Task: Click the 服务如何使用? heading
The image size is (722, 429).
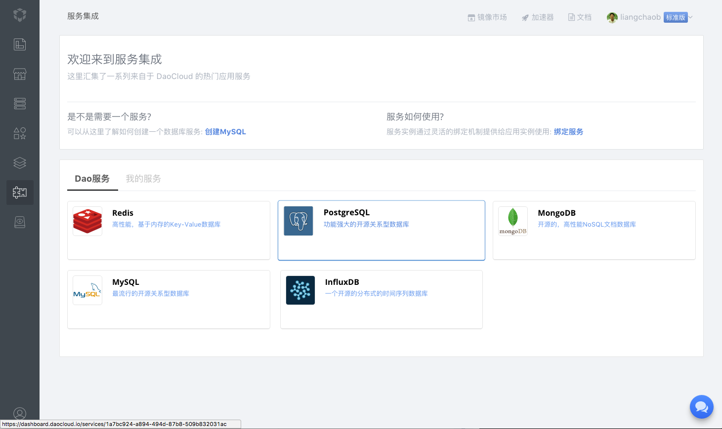Action: pos(415,117)
